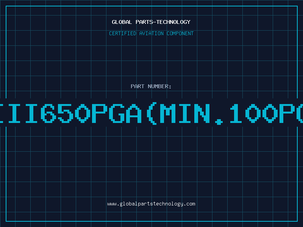Click the GLOBAL PARTS-TECHNOLOGY heading
Screen dimensions: 303x227
[151, 22]
